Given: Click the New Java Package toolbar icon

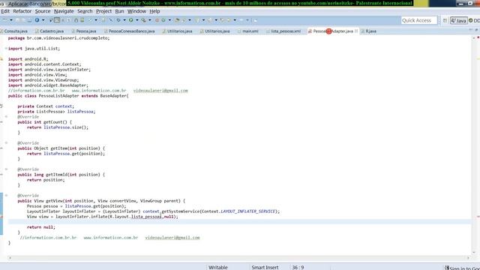Looking at the screenshot, I should 157,20.
